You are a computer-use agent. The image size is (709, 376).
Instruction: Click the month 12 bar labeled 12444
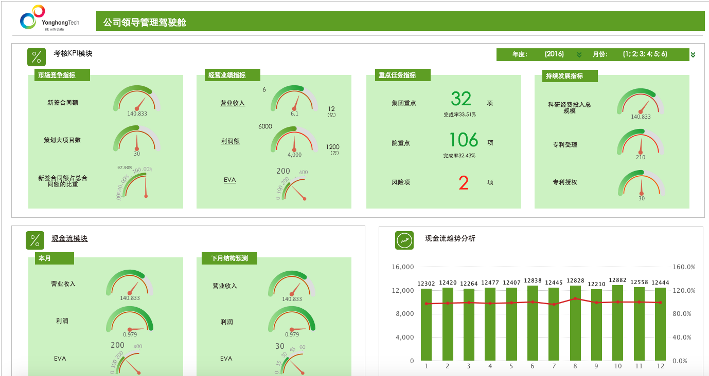(660, 324)
